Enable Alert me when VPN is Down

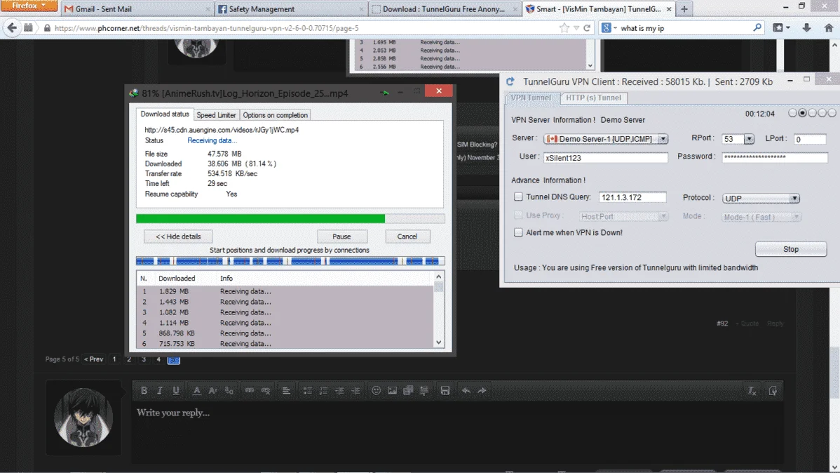coord(518,232)
